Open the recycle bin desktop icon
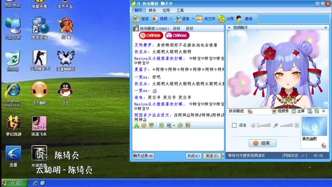Viewport: 332px width, 187px height. 12,61
